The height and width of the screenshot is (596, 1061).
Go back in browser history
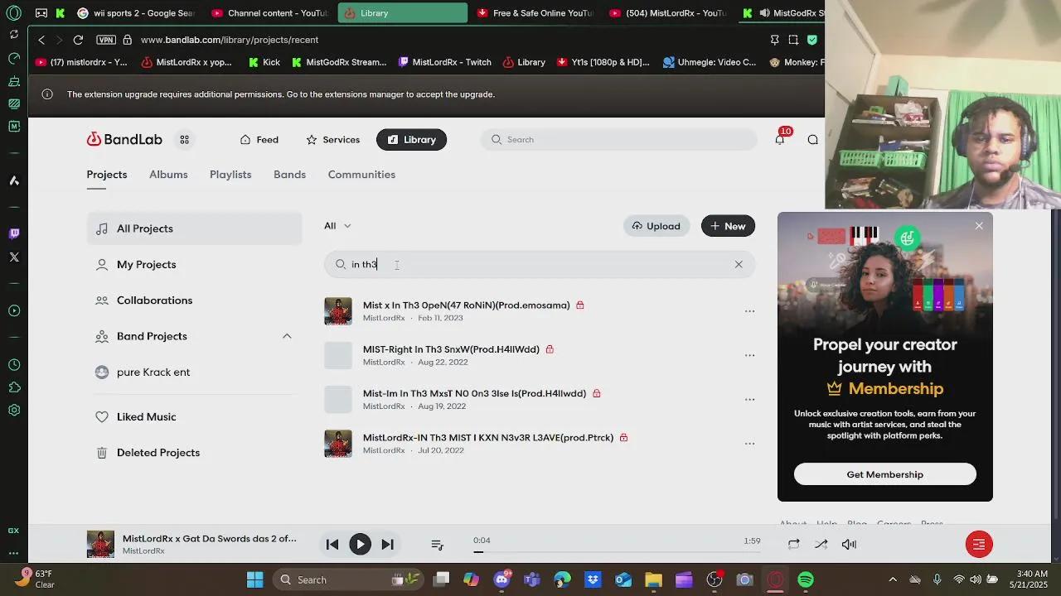coord(41,40)
